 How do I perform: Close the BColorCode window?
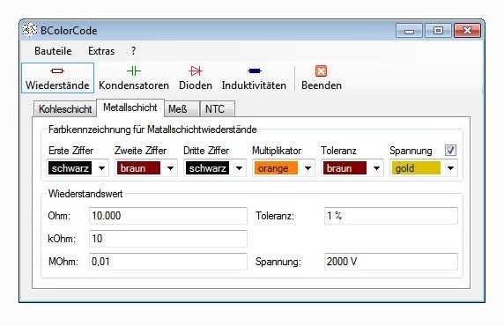point(467,31)
